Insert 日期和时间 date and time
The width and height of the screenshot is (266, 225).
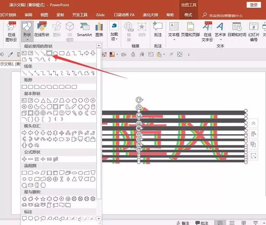pos(237,30)
